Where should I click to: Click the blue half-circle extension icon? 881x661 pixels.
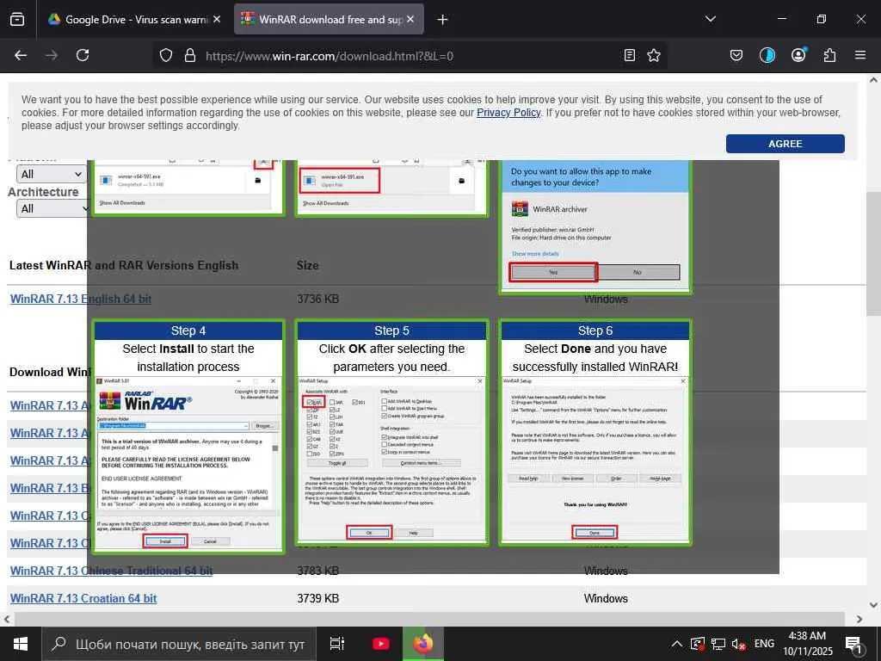pos(767,55)
